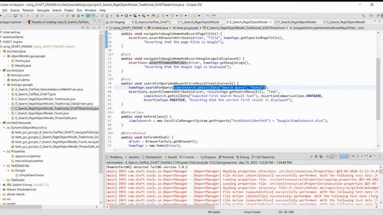Open the Terminal tab
The width and height of the screenshot is (383, 215).
tap(226, 157)
